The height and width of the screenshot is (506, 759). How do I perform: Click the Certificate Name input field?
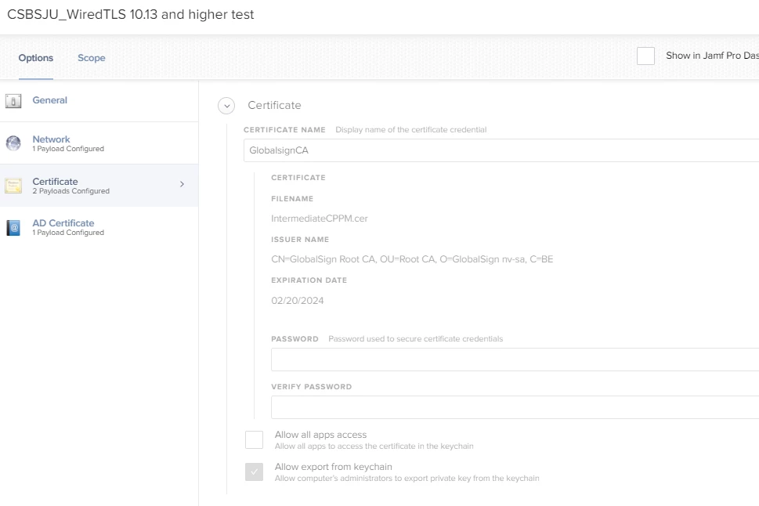point(501,150)
